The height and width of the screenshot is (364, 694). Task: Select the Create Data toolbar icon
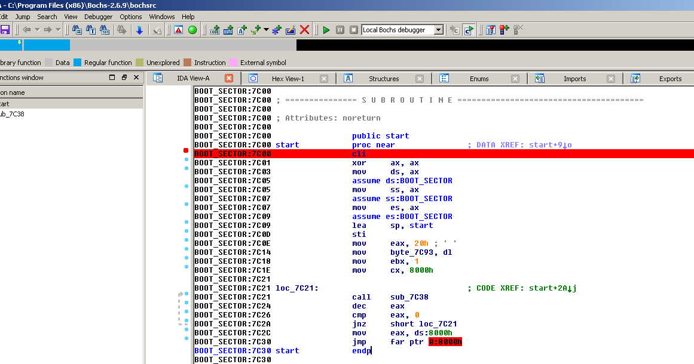tap(228, 29)
